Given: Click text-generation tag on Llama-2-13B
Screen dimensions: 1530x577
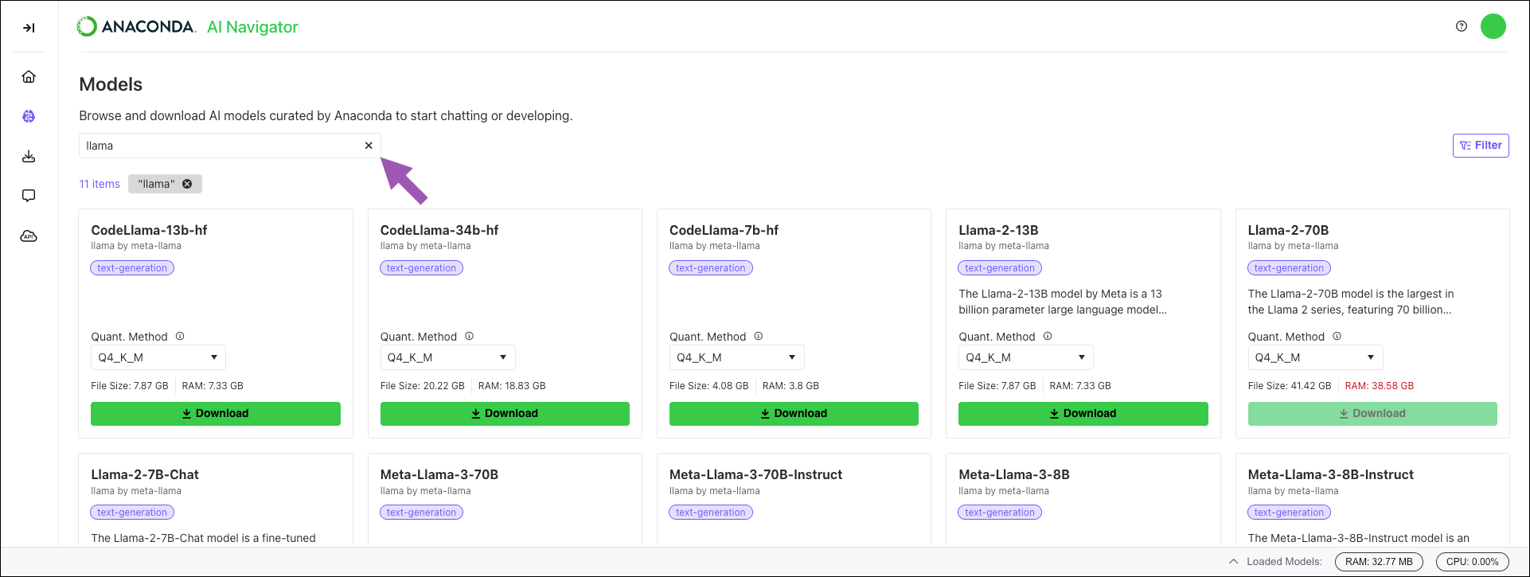Looking at the screenshot, I should coord(1000,268).
